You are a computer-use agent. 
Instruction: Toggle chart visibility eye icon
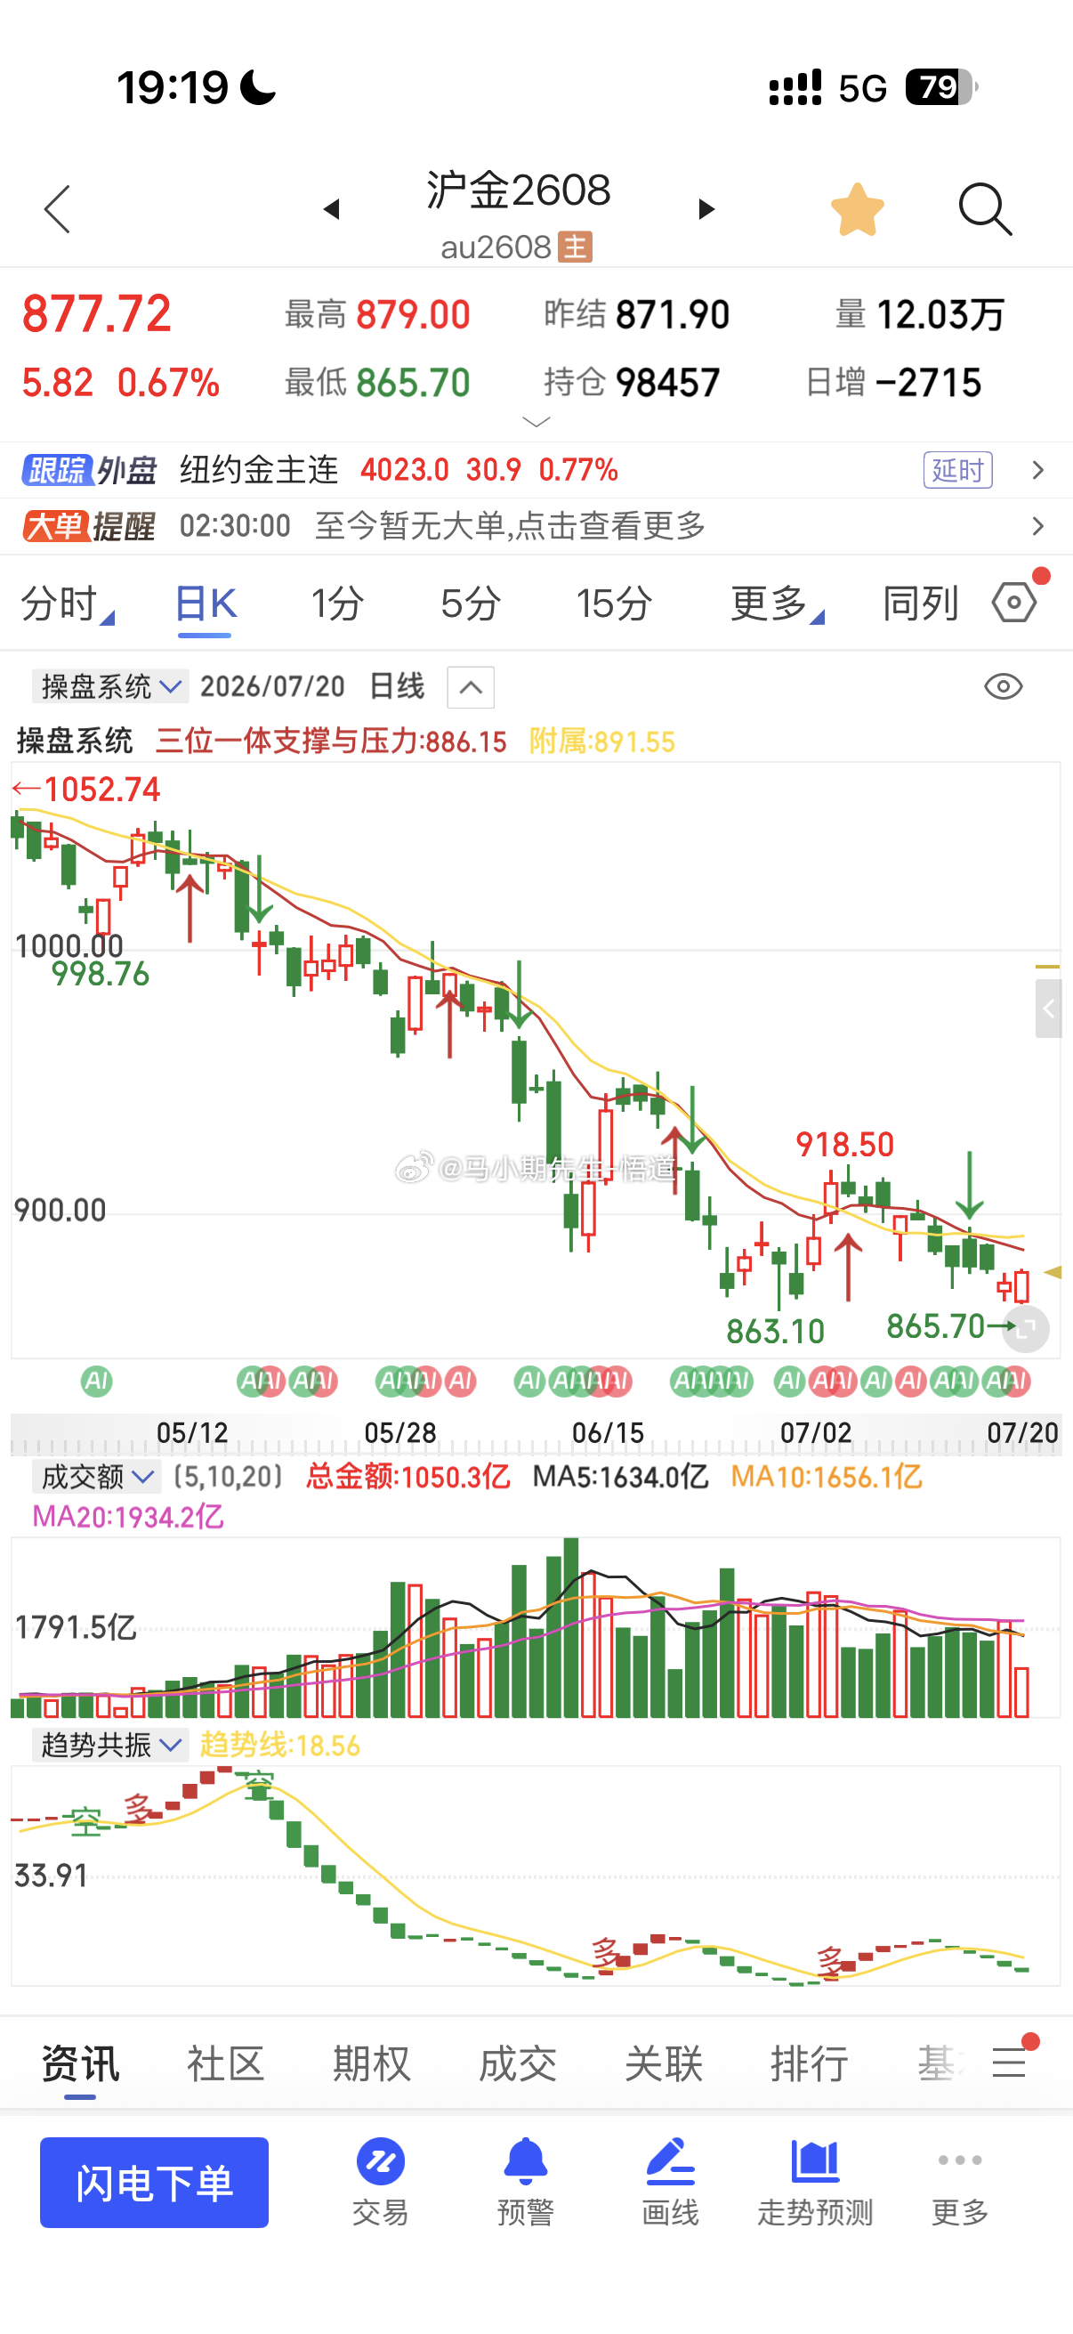(x=1004, y=687)
